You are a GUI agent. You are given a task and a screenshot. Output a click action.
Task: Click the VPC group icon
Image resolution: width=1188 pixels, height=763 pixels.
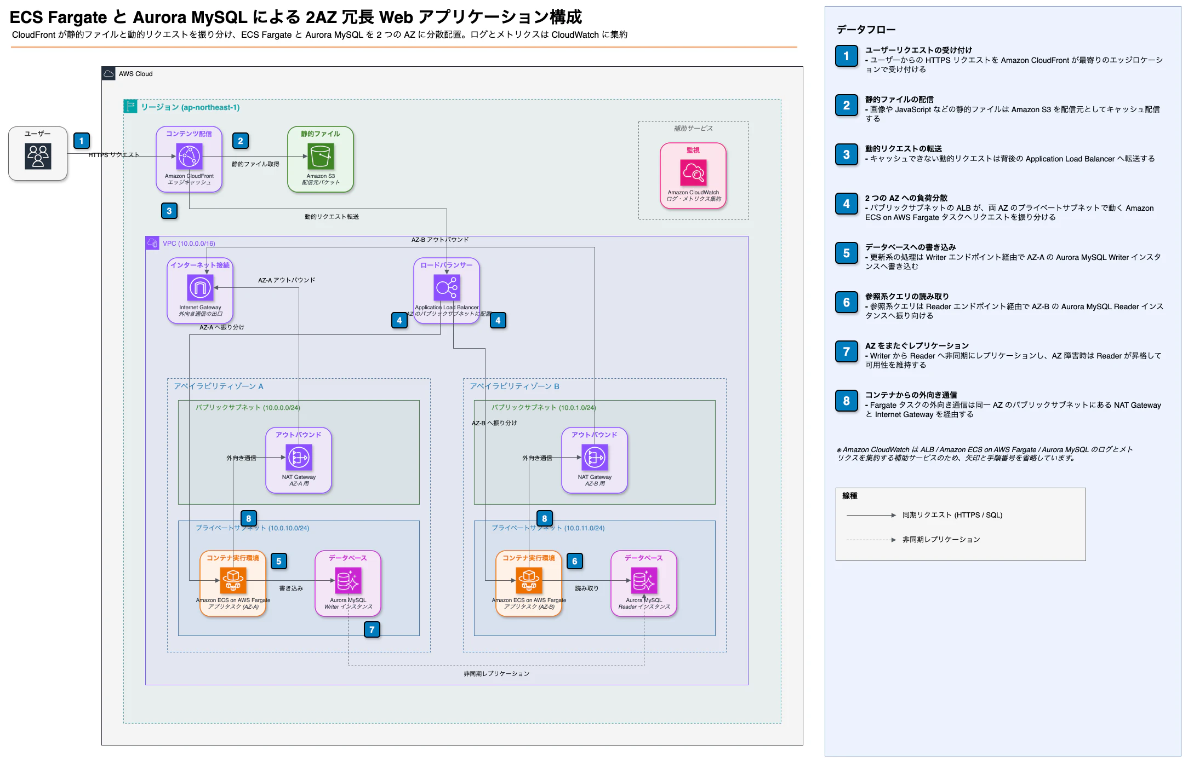152,243
